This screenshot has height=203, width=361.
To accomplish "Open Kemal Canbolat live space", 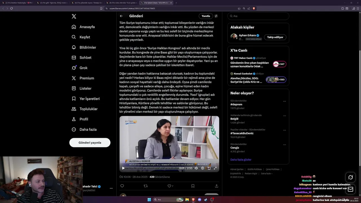I will 258,78.
